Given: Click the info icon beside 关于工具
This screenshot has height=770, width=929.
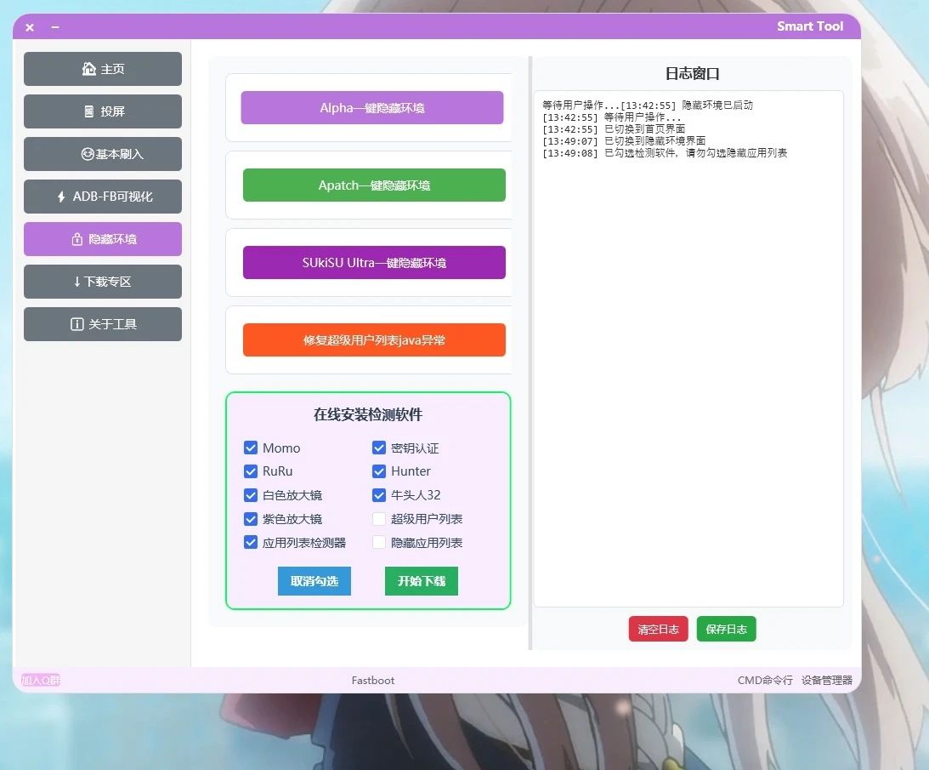Looking at the screenshot, I should point(77,324).
